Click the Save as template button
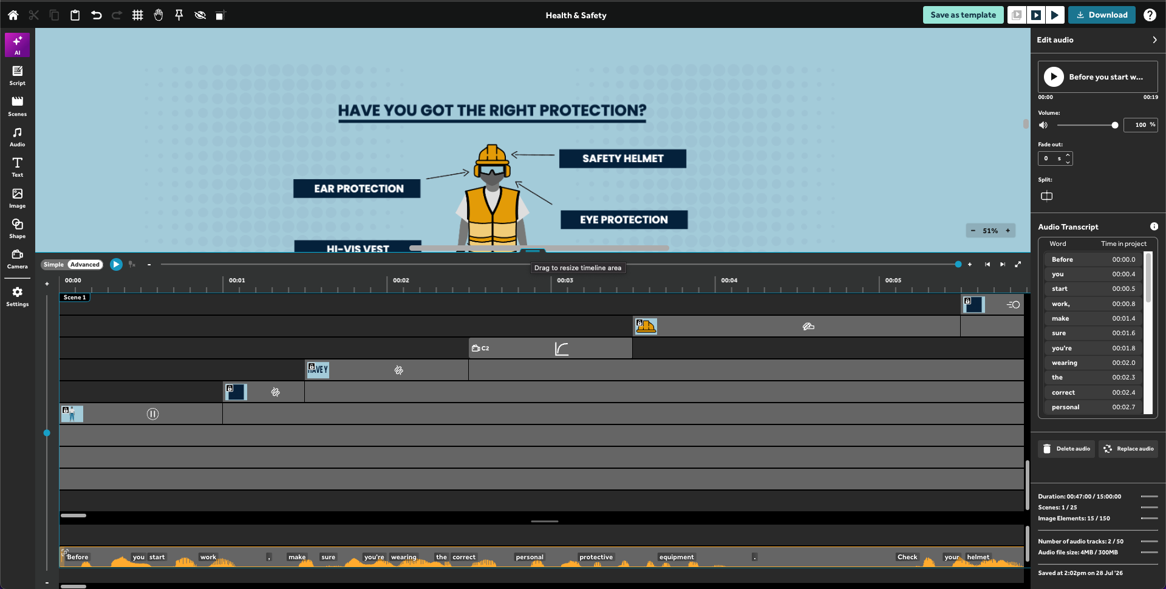Viewport: 1166px width, 589px height. point(963,15)
